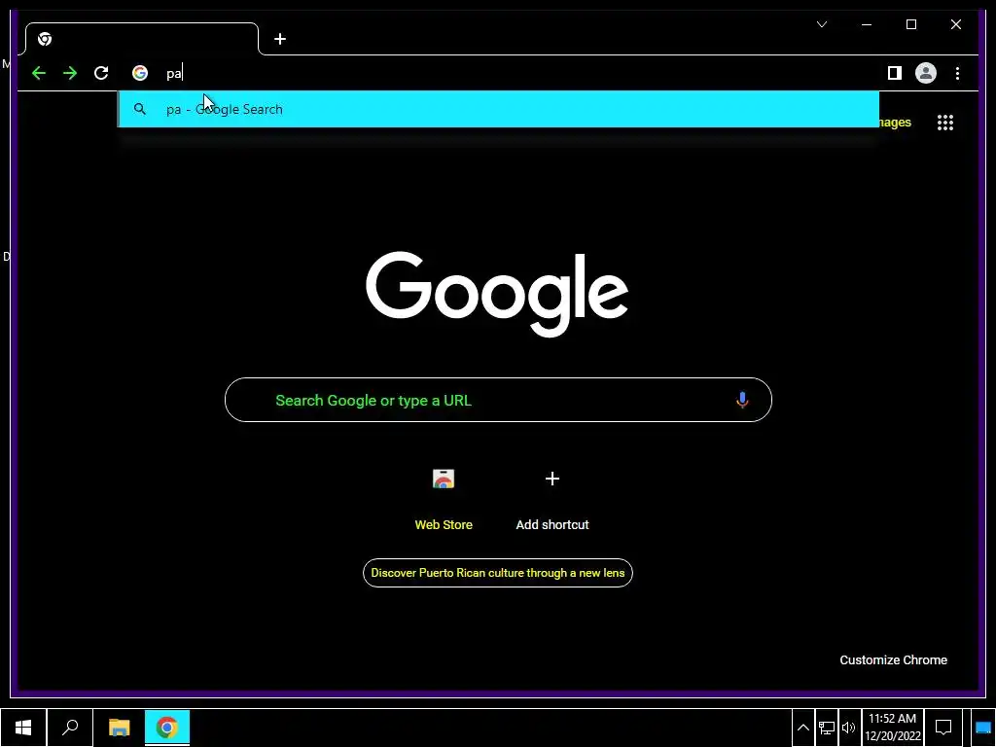The image size is (996, 747).
Task: Open 'Discover Puerto Rican culture' promo link
Action: coord(498,573)
